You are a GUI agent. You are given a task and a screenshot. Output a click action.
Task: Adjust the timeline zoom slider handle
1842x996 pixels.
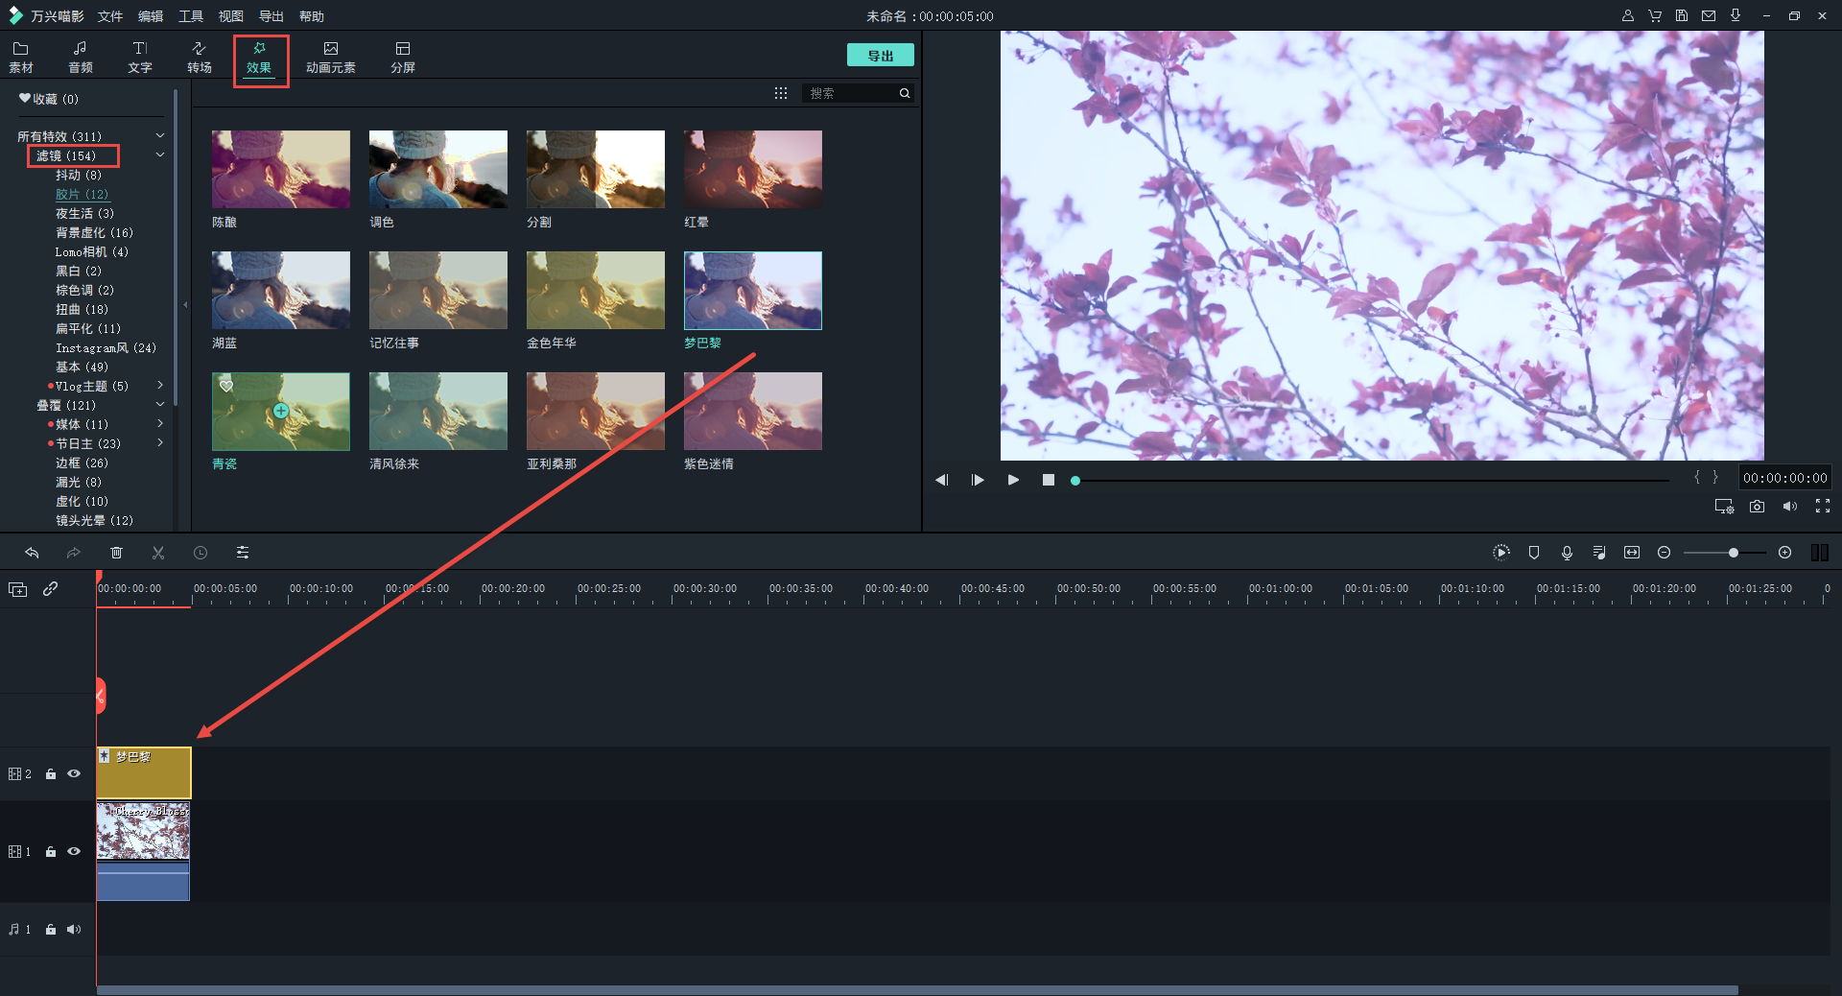[x=1734, y=553]
